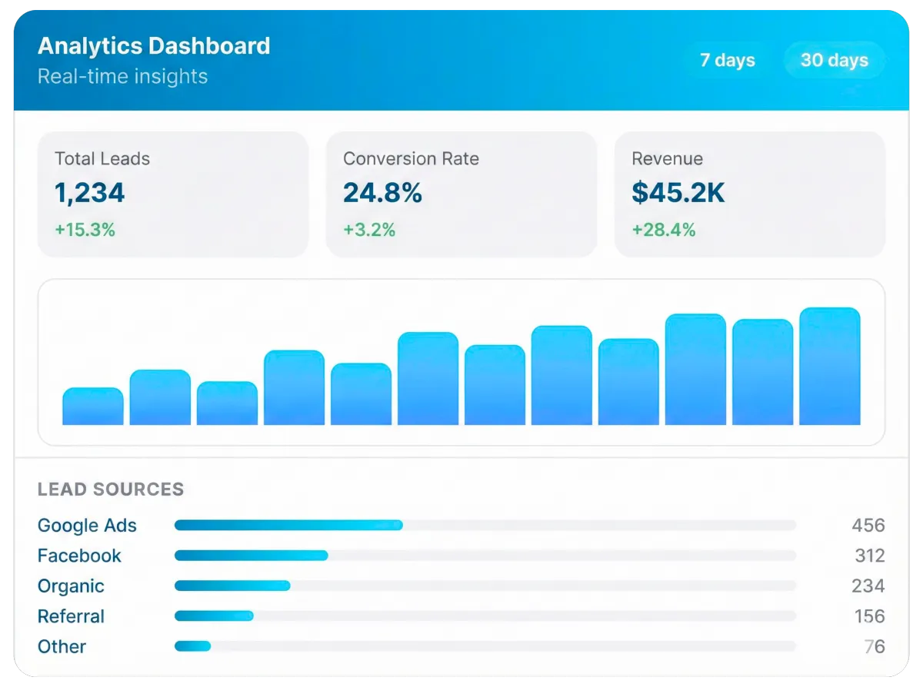923x687 pixels.
Task: Click the shortest bar in the chart
Action: 93,407
